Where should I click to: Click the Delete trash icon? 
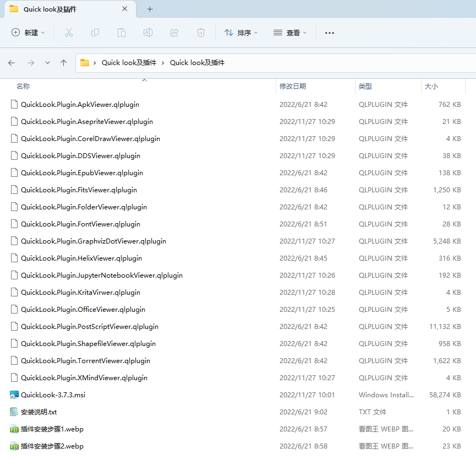pyautogui.click(x=201, y=33)
